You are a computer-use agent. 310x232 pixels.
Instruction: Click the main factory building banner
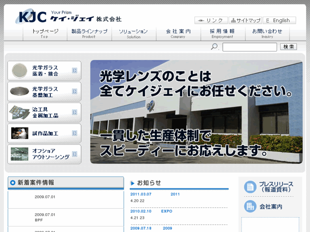click(196, 112)
